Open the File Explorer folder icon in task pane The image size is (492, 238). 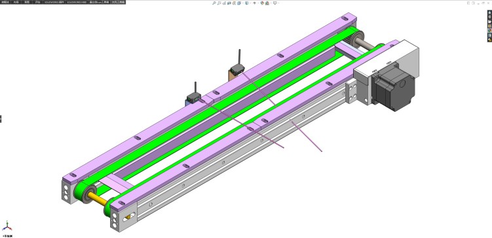point(489,22)
